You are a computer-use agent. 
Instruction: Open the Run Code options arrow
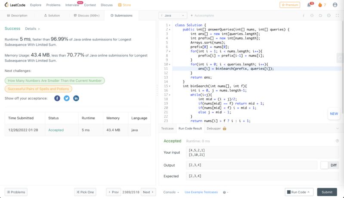click(x=308, y=192)
